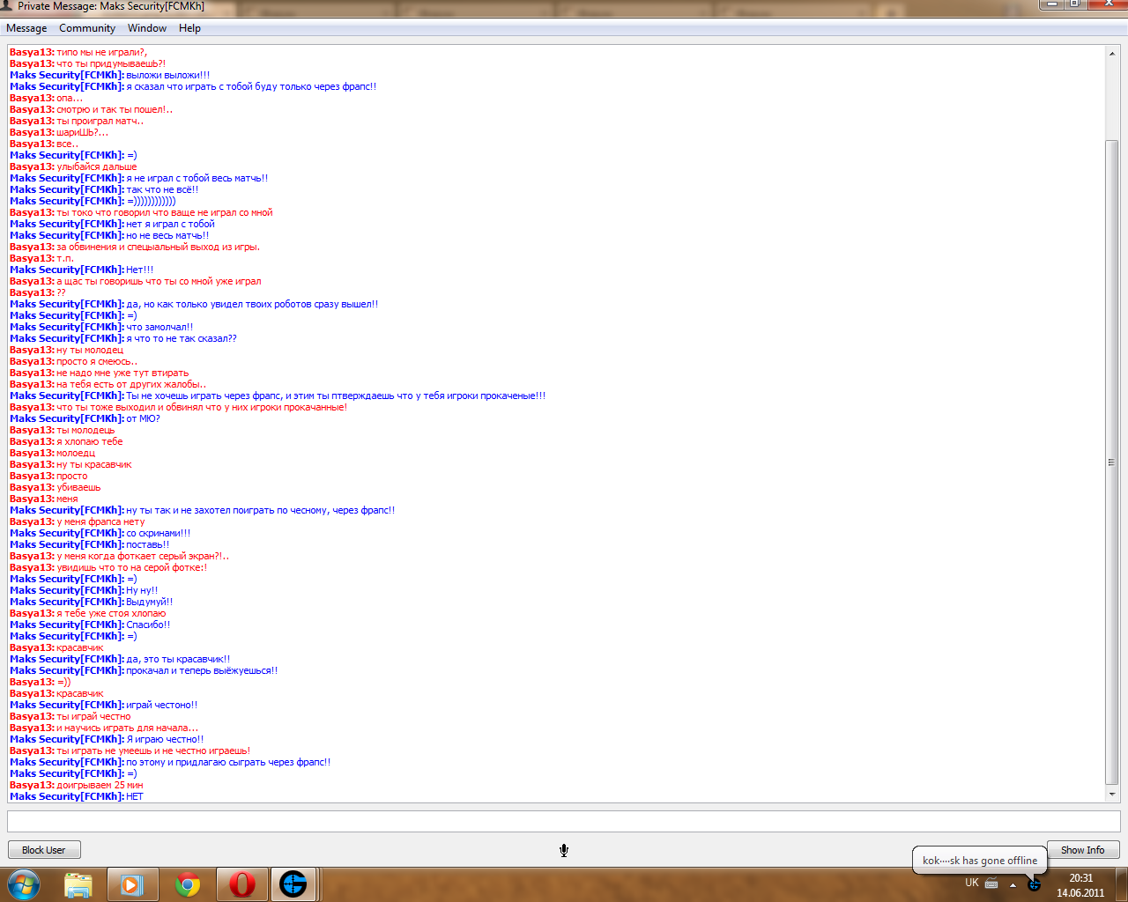Click the message 'от МЮ?'
Image resolution: width=1128 pixels, height=902 pixels.
(143, 418)
